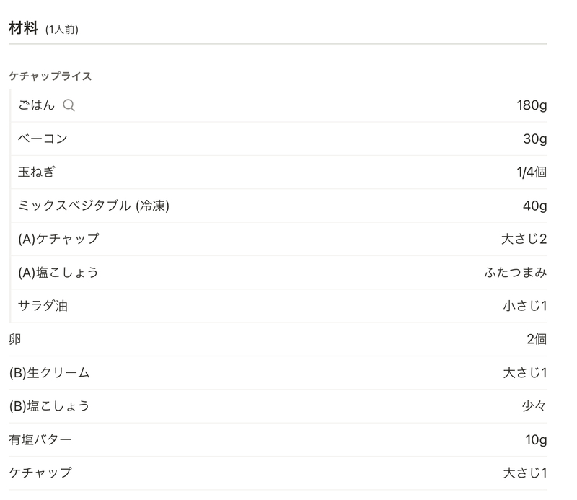Select ミックスベジタブル (冷凍) ingredient

point(94,206)
